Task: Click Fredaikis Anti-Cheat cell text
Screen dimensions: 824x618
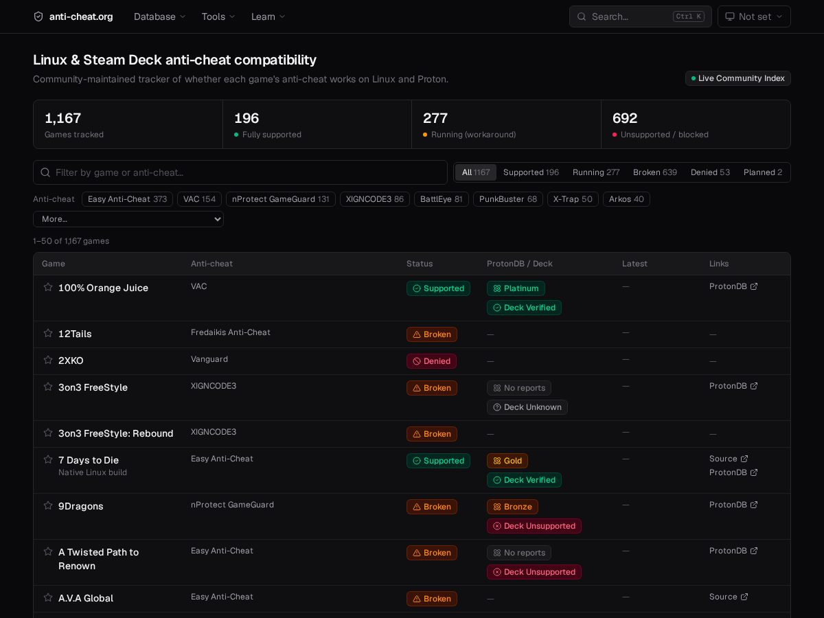Action: [231, 332]
